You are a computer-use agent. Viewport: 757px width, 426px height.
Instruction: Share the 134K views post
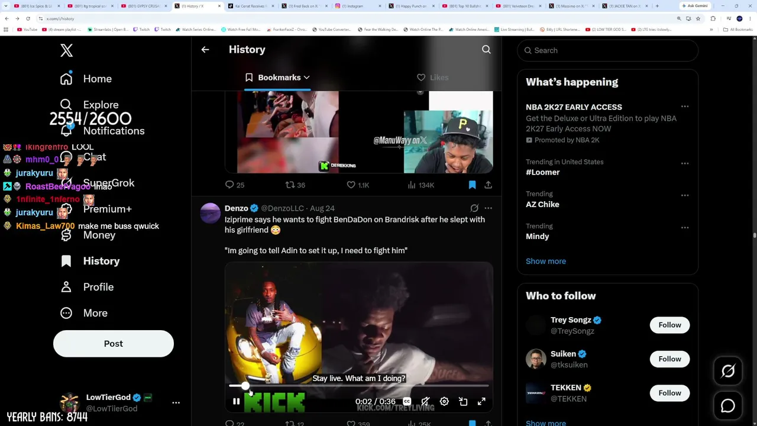coord(488,185)
